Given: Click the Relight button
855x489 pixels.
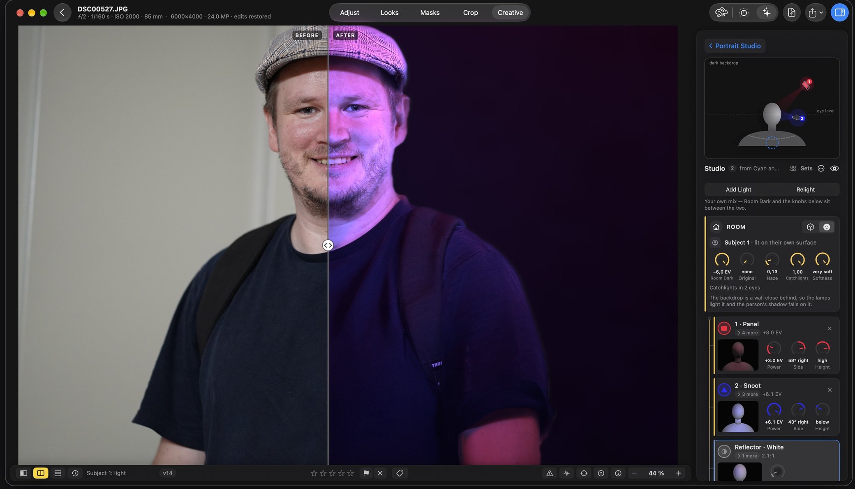Looking at the screenshot, I should [x=805, y=189].
